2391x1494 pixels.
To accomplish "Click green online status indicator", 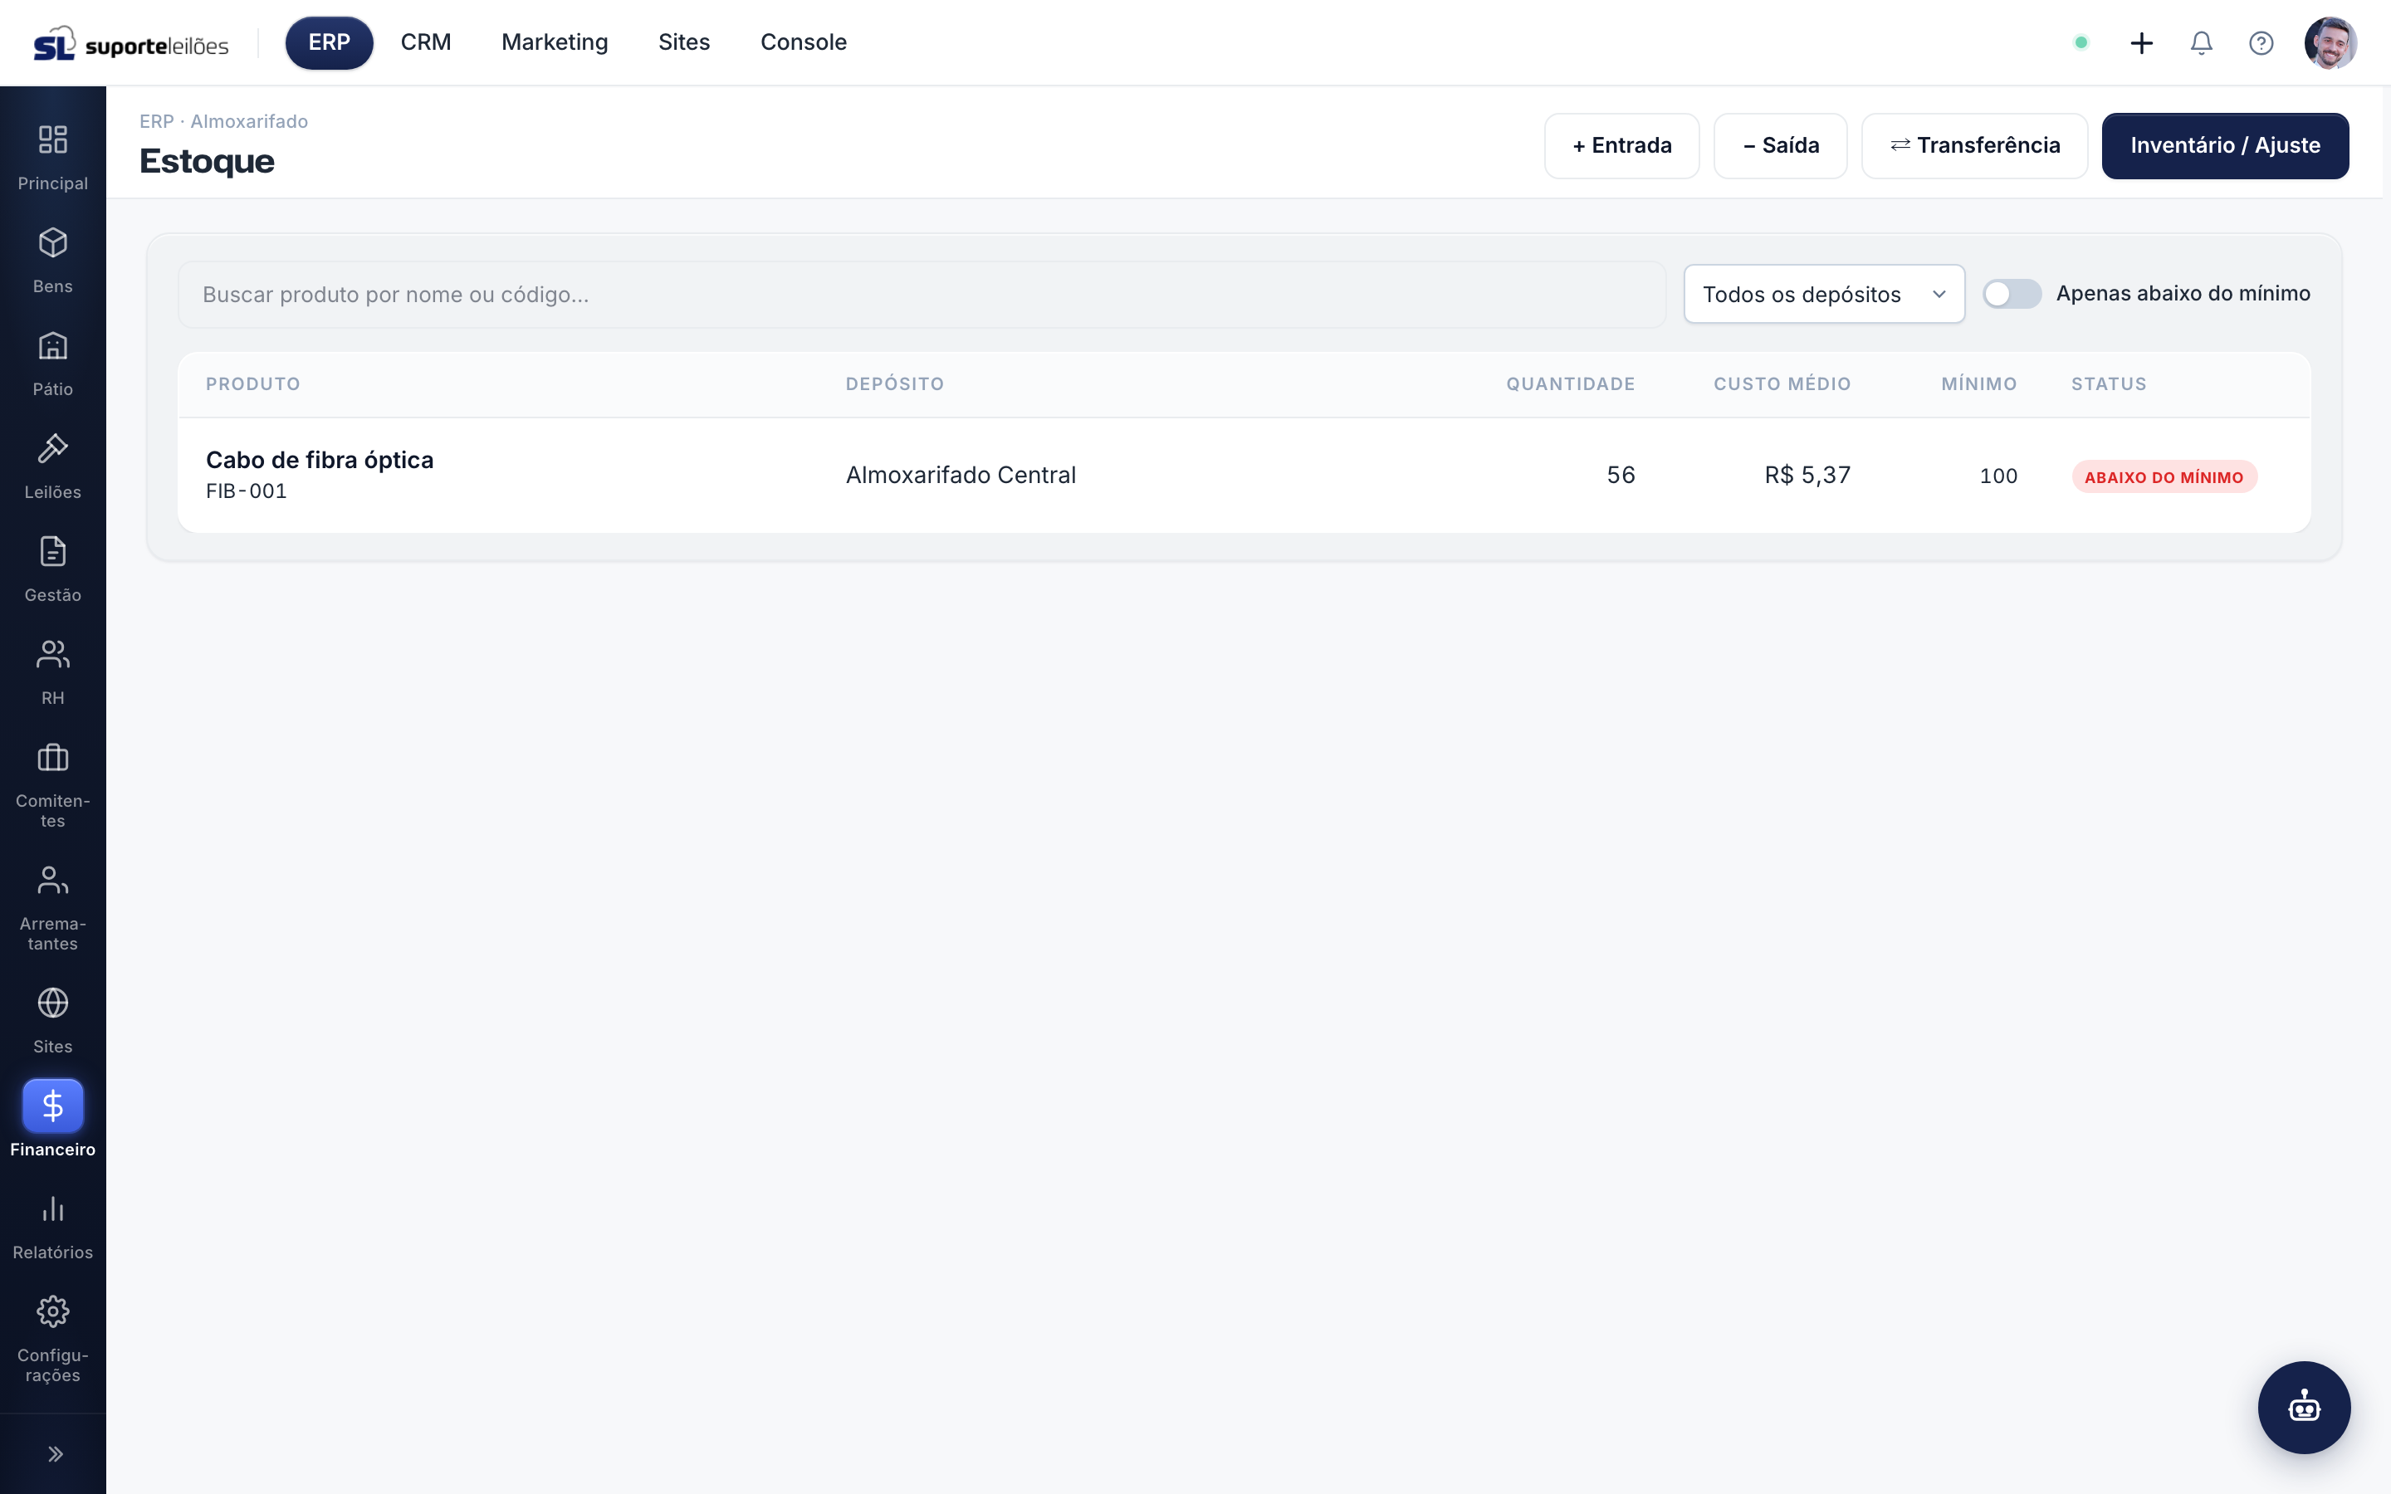I will click(2081, 42).
